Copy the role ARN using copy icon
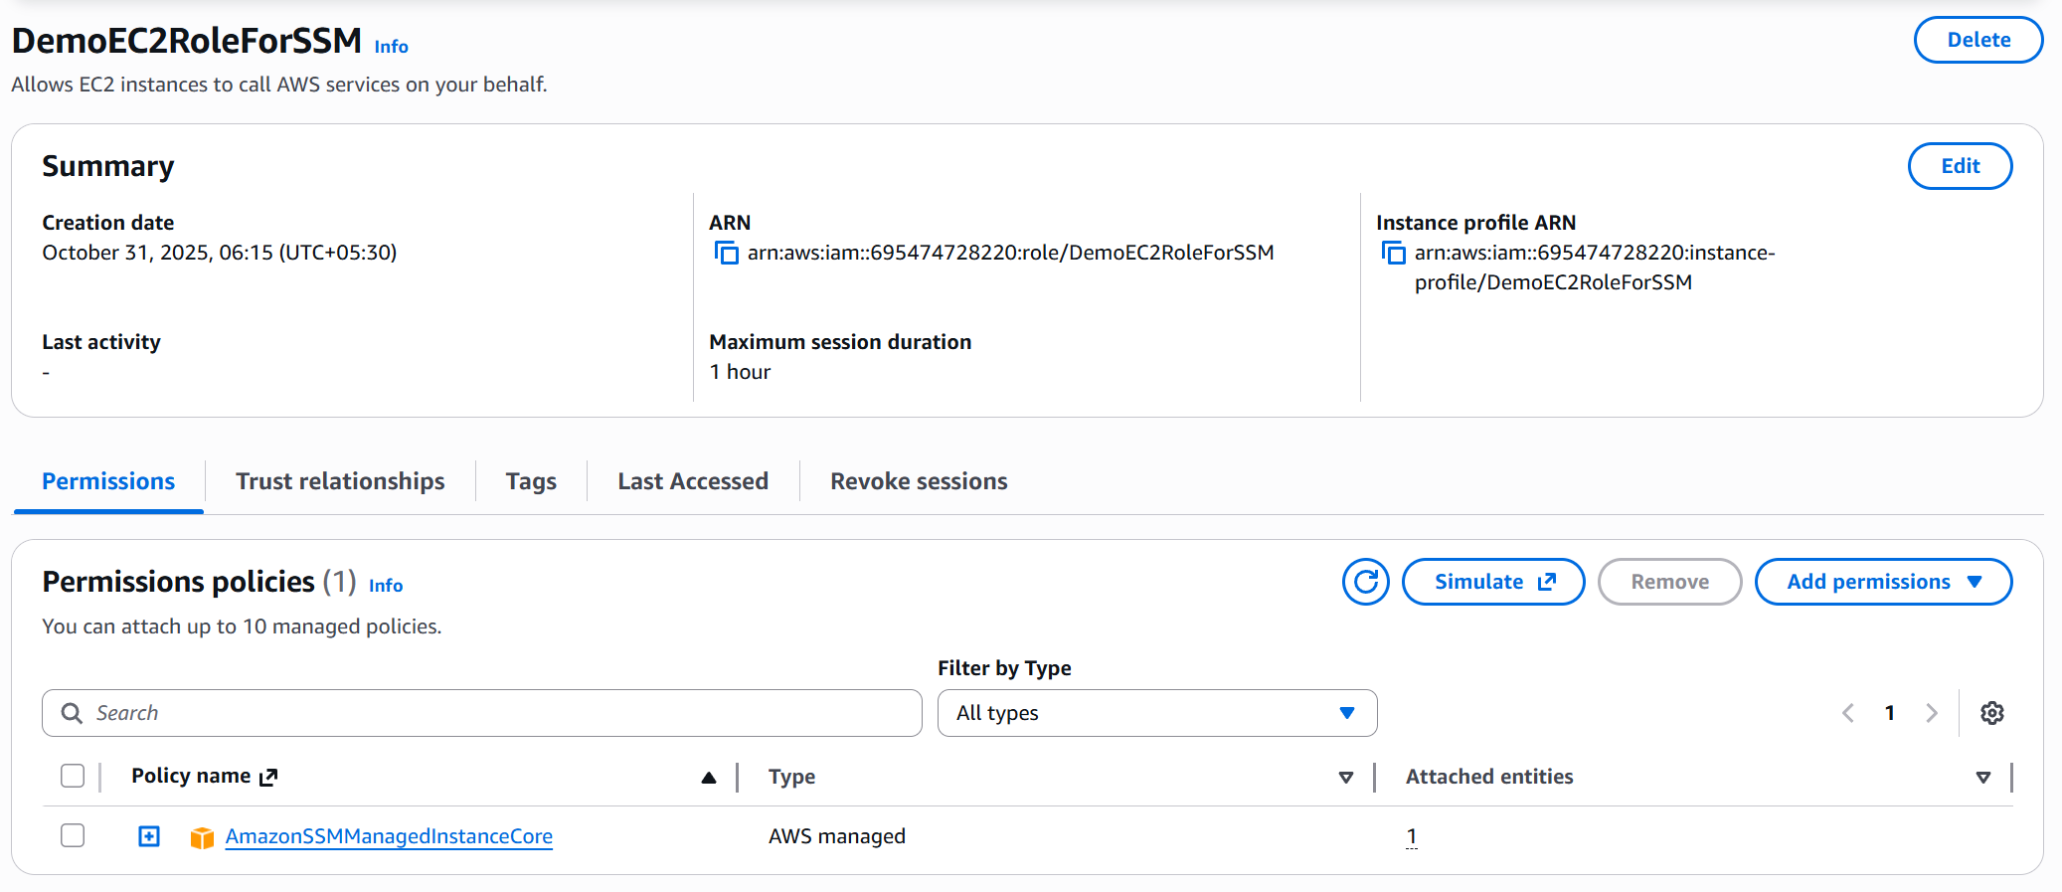Image resolution: width=2062 pixels, height=892 pixels. click(x=727, y=254)
